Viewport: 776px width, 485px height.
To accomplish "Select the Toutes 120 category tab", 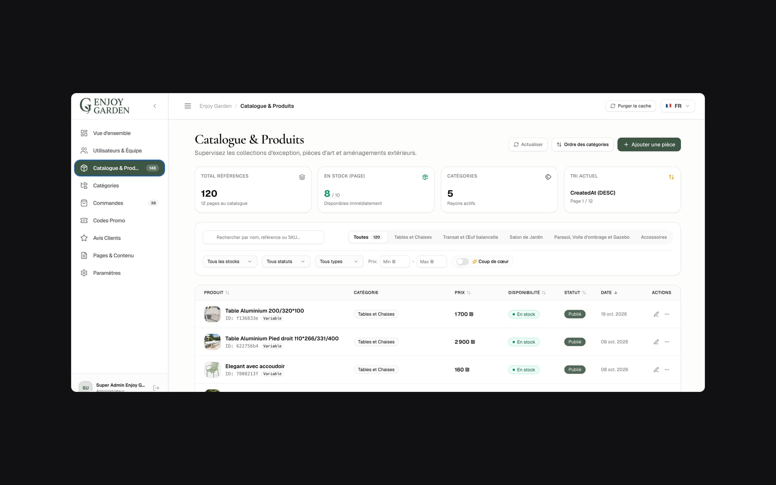I will 367,237.
